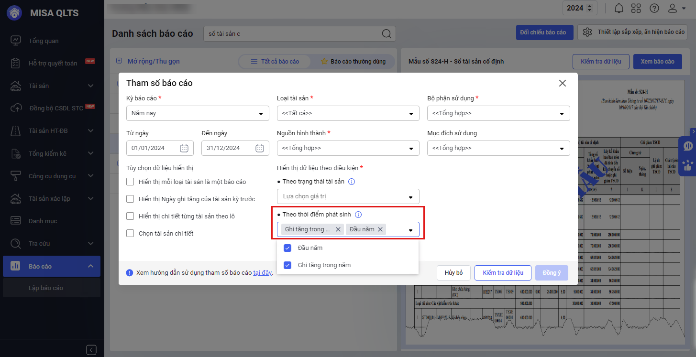Click the search magnifier icon
The image size is (696, 357).
coord(387,33)
